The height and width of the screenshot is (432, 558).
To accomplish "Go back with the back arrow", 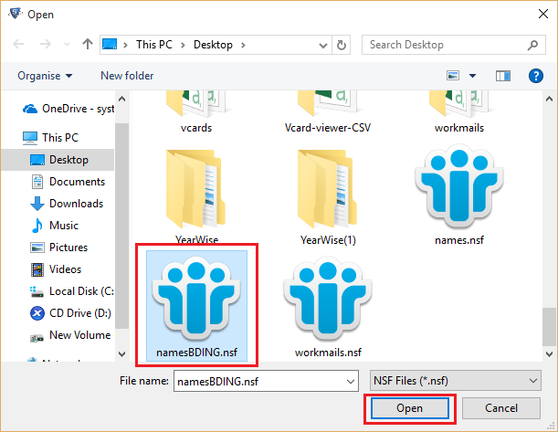I will 18,45.
